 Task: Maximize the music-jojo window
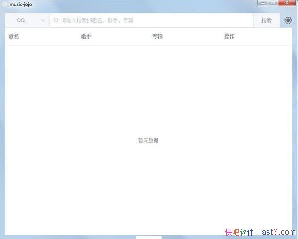(x=273, y=3)
